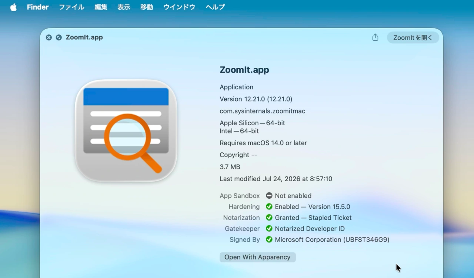Viewport: 474px width, 278px height.
Task: Open the Apple menu
Action: pyautogui.click(x=13, y=7)
